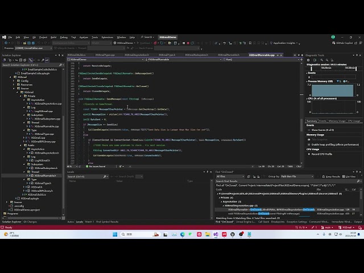Switch to Call Stack tab
Screen dimensions: 364x273
tap(263, 222)
